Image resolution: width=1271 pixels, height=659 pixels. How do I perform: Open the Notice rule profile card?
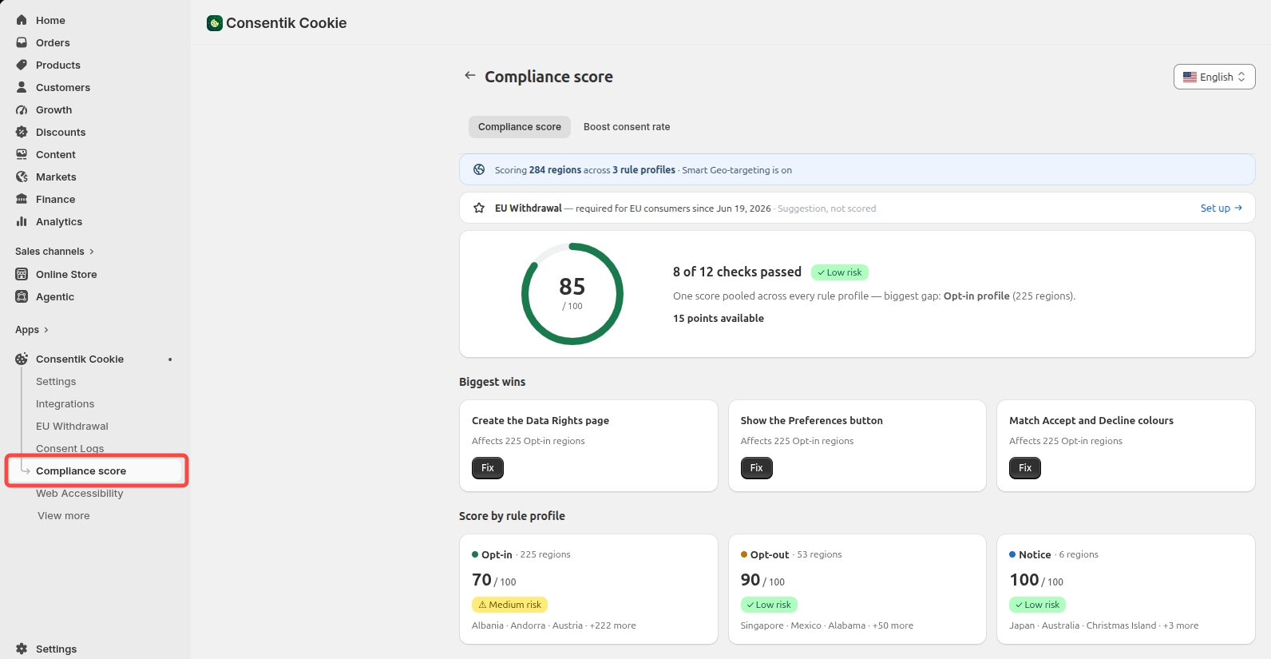pos(1126,590)
